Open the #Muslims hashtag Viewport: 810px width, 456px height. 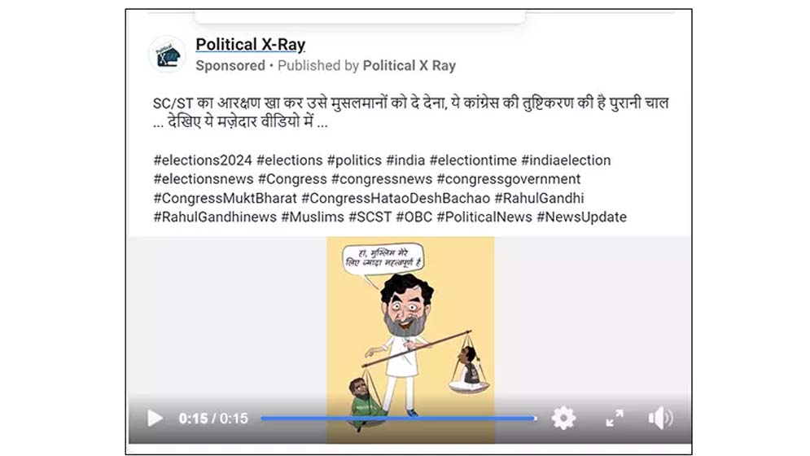click(x=313, y=217)
